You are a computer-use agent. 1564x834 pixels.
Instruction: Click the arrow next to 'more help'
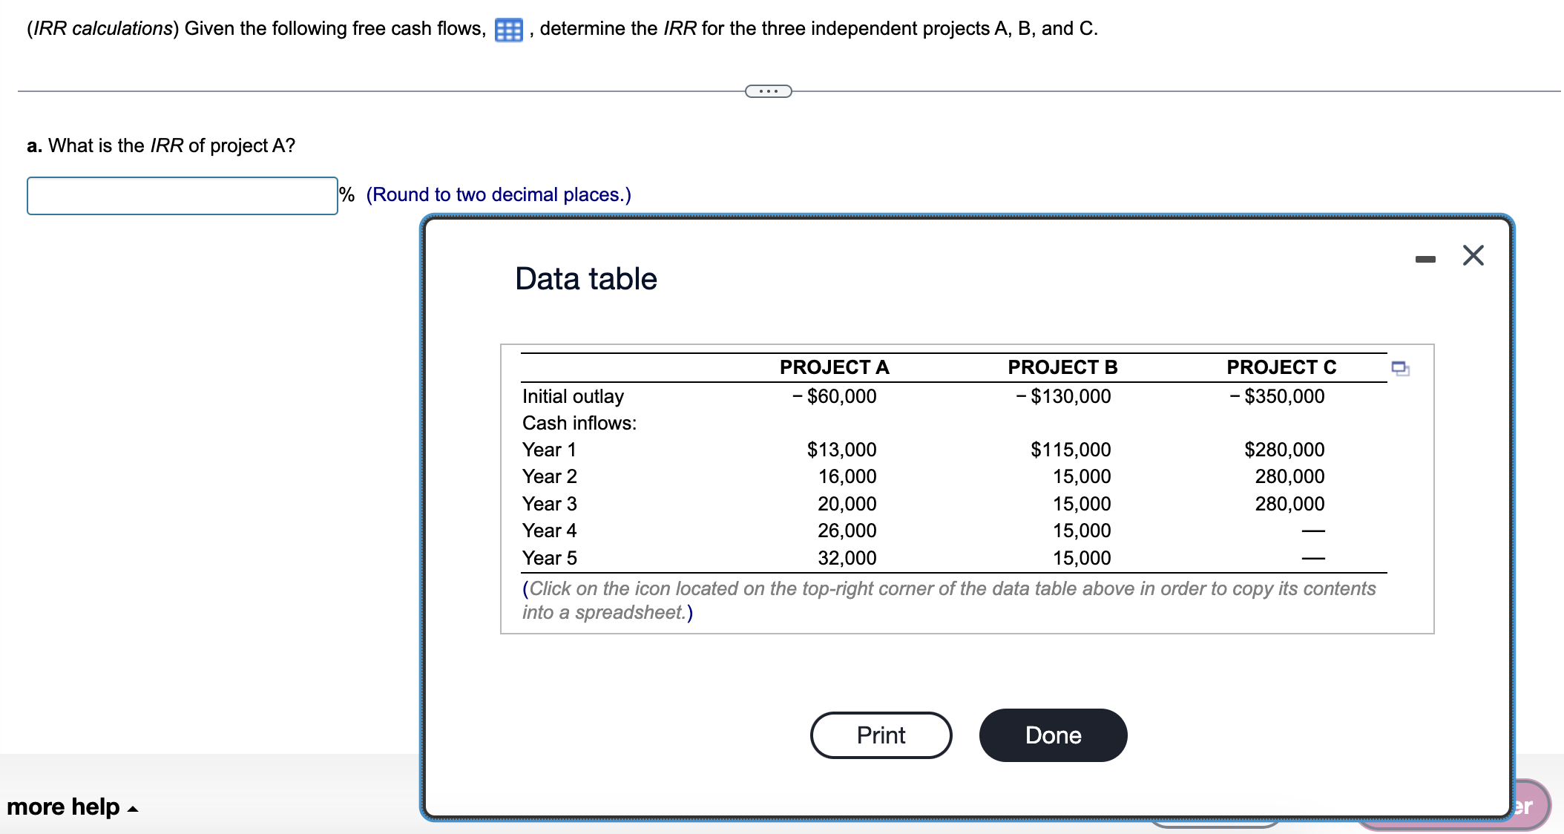coord(132,809)
